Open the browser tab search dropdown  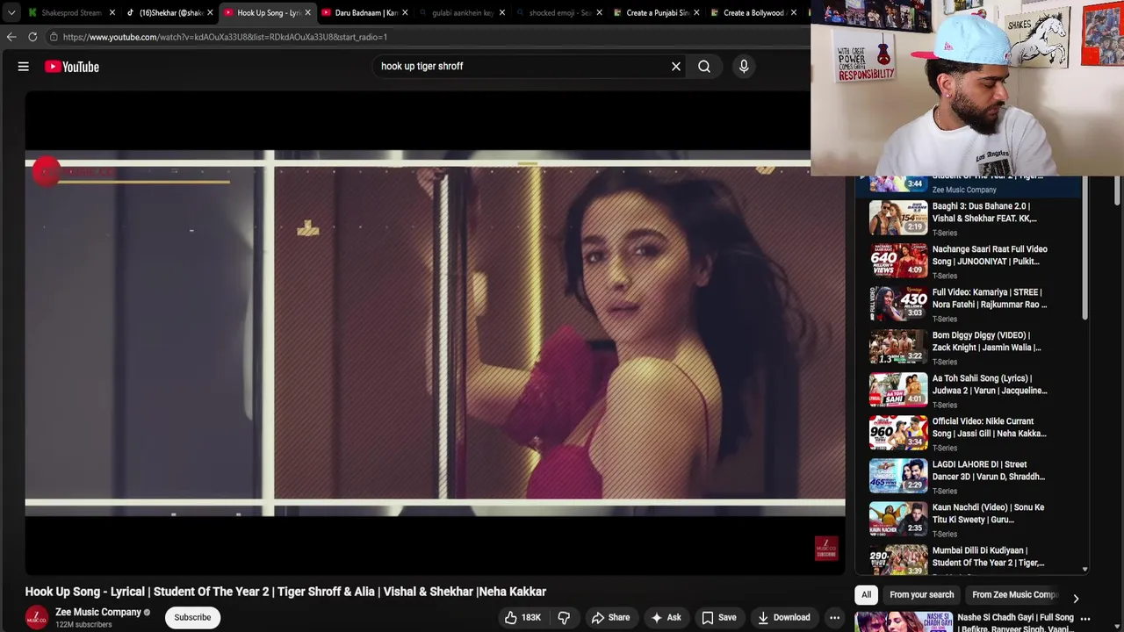[x=11, y=13]
